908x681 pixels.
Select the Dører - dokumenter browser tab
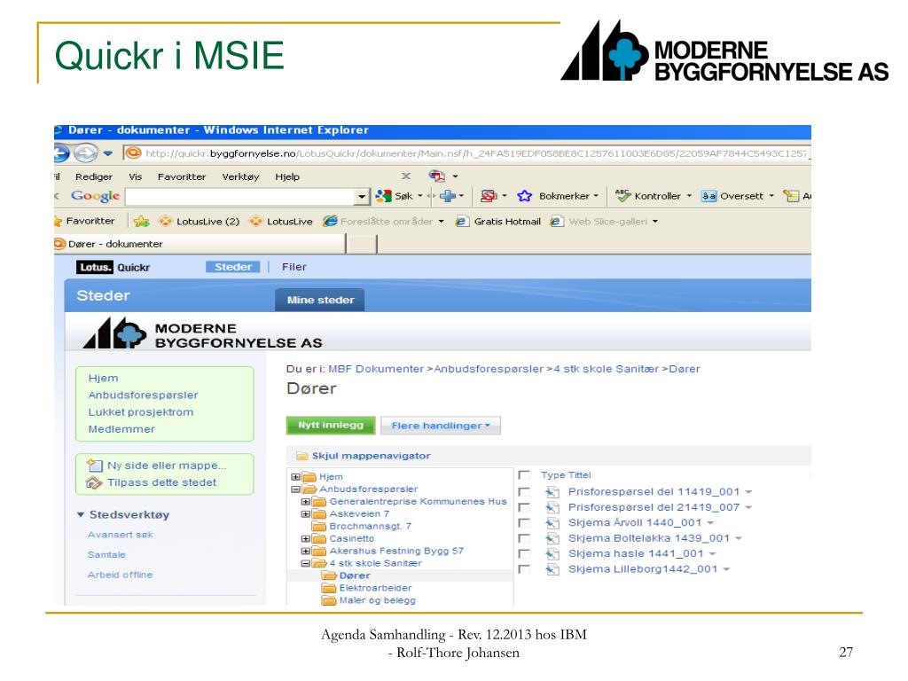point(200,244)
